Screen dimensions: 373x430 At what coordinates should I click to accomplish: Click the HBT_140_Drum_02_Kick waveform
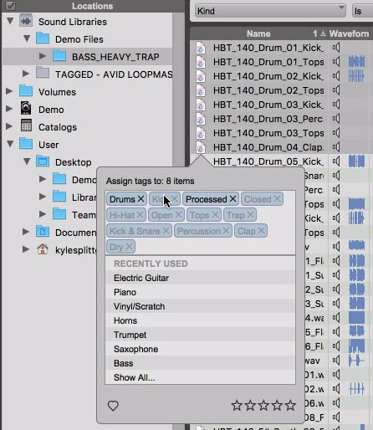pos(356,76)
